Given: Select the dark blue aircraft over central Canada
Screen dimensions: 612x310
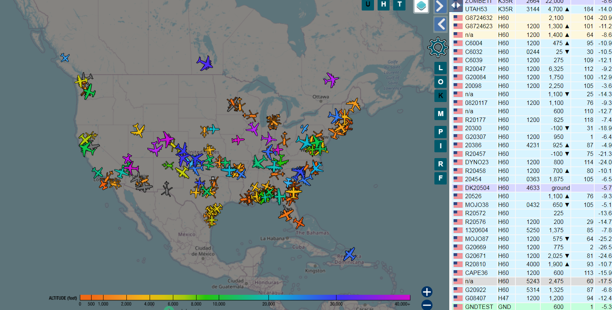Looking at the screenshot, I should [205, 63].
